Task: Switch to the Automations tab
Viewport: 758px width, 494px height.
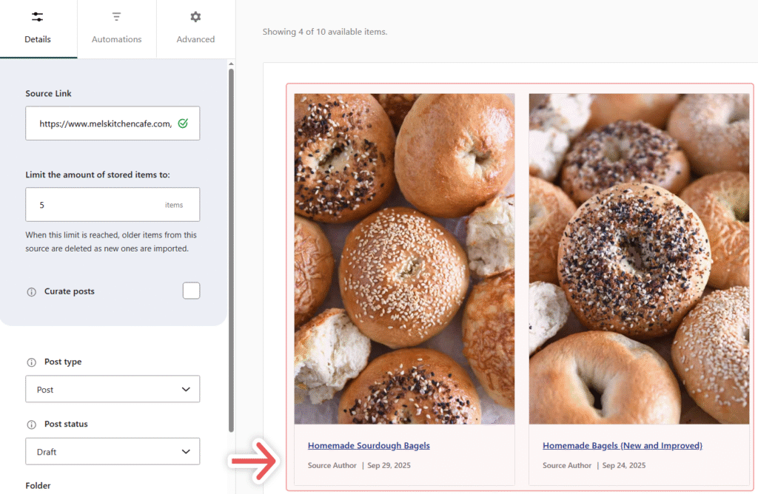Action: pos(116,30)
